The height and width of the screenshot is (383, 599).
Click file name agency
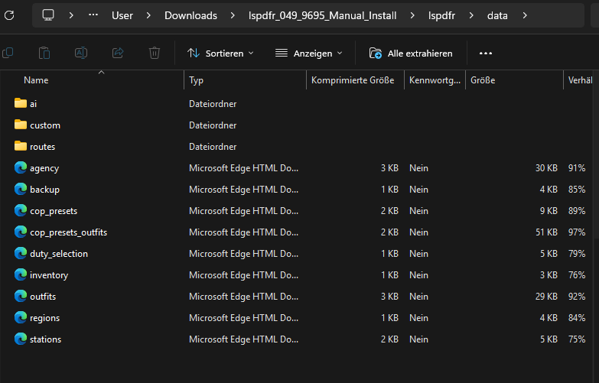click(44, 168)
